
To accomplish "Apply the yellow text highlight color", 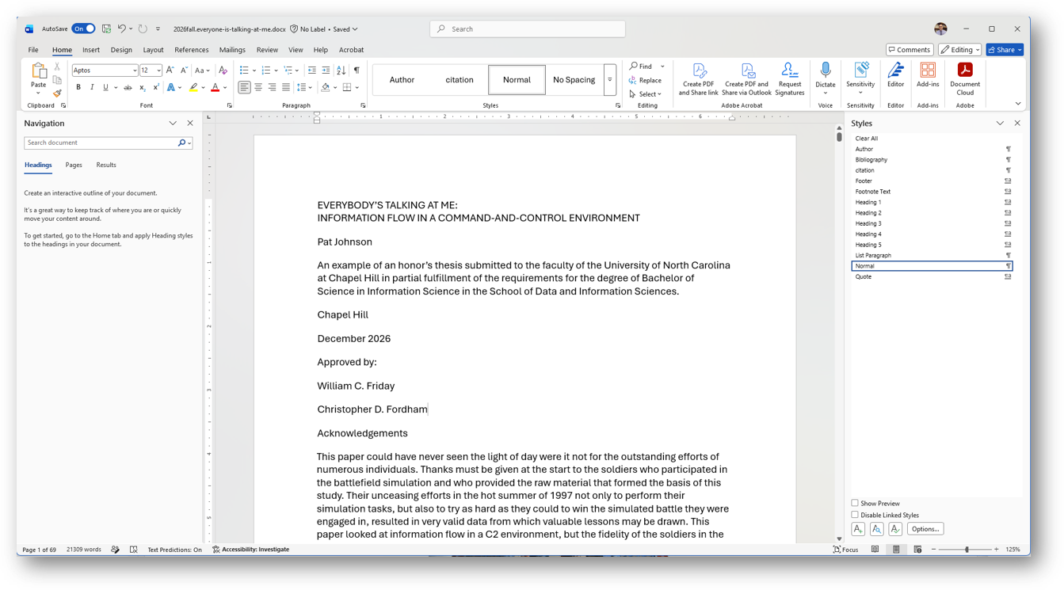I will point(193,88).
